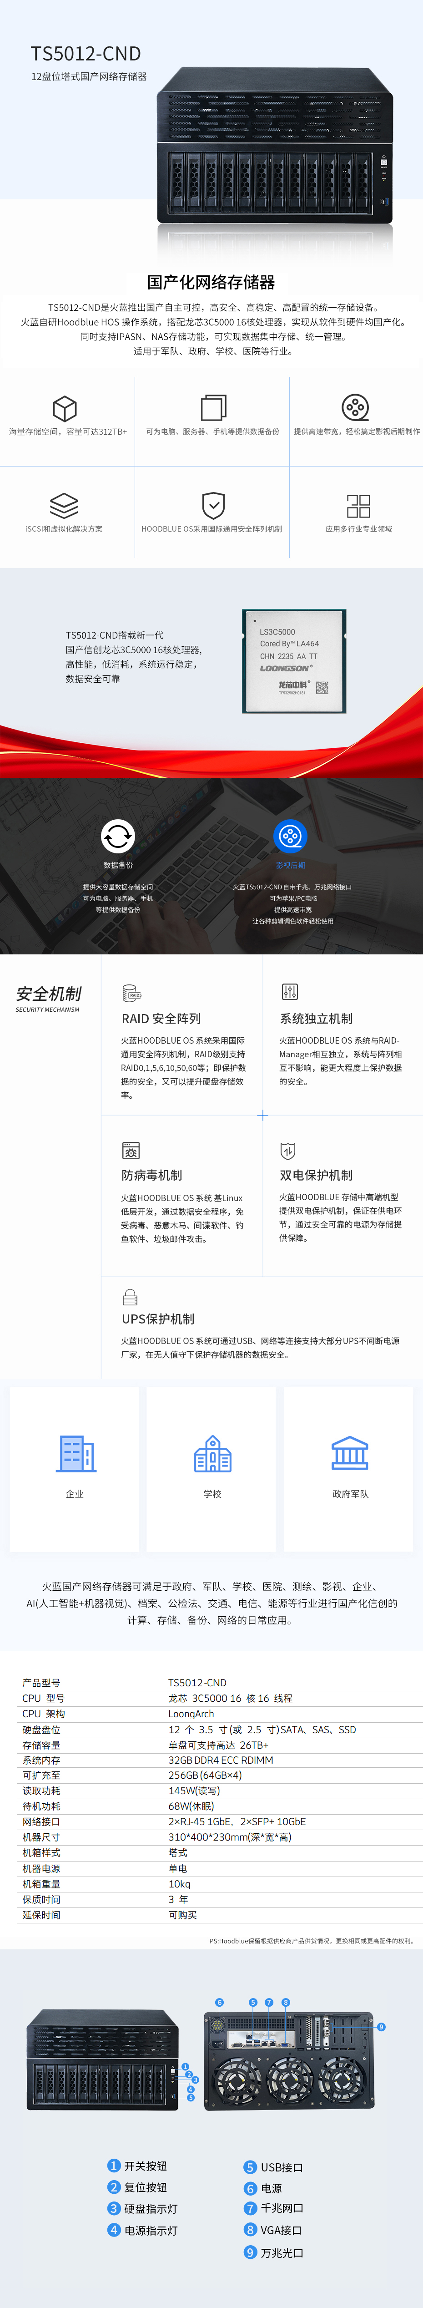The height and width of the screenshot is (2308, 423).
Task: Click the 310*400*230mm dimension value
Action: coord(229,1837)
